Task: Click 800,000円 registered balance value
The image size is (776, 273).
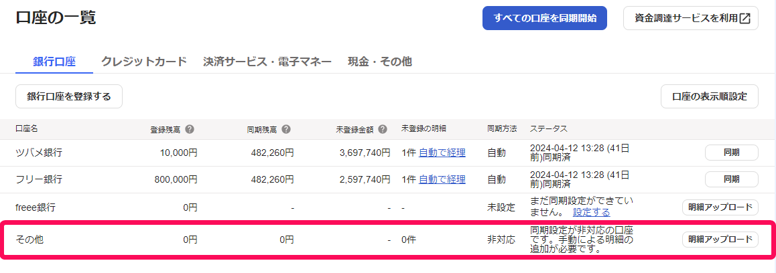Action: coord(176,179)
